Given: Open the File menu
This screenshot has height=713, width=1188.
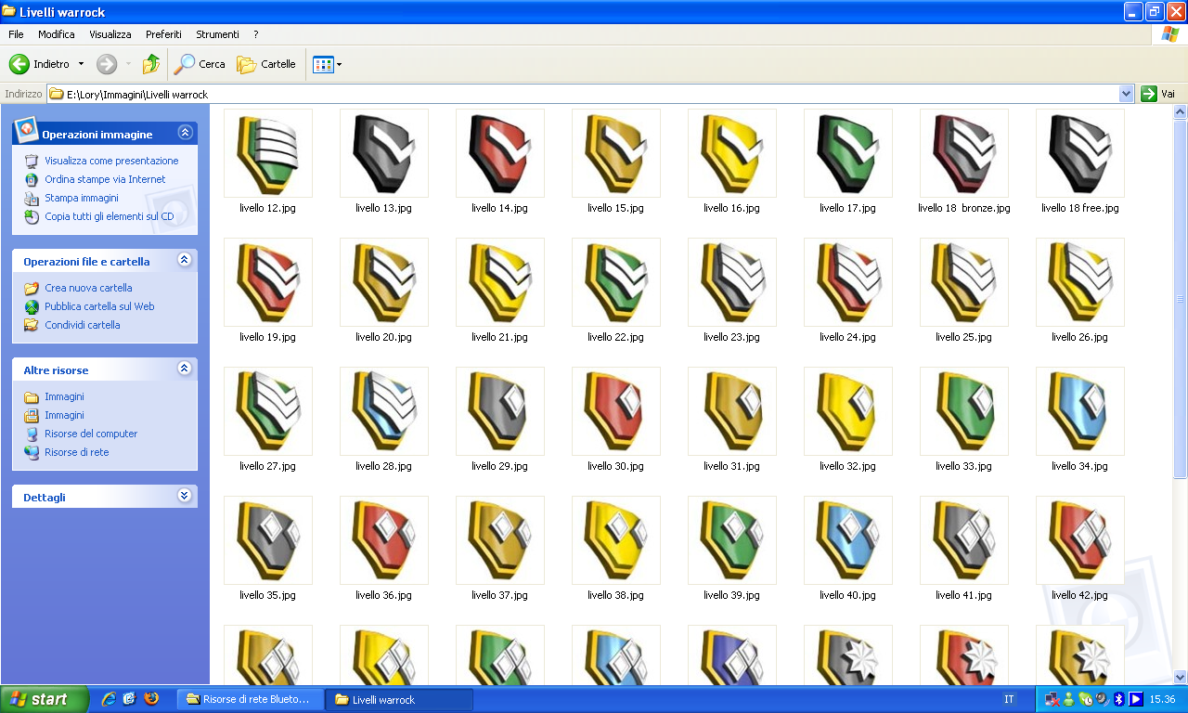Looking at the screenshot, I should 16,34.
